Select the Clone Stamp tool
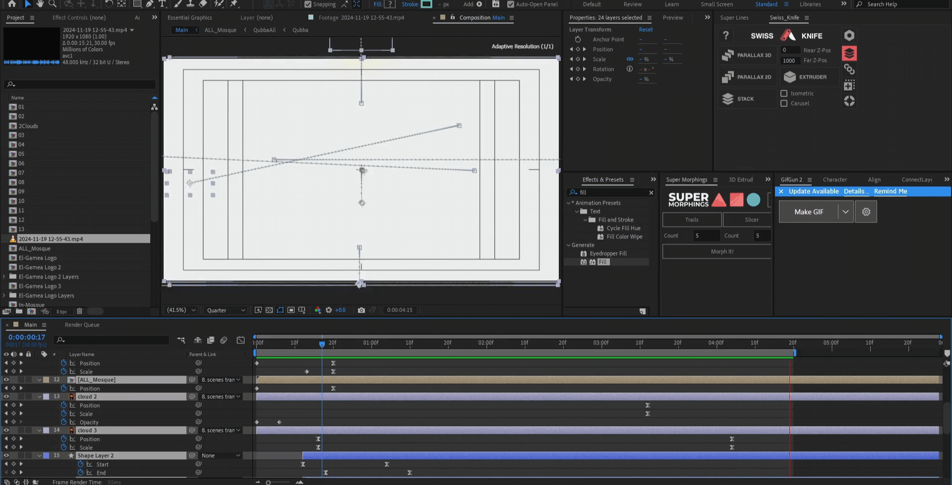The width and height of the screenshot is (952, 485). [x=190, y=3]
